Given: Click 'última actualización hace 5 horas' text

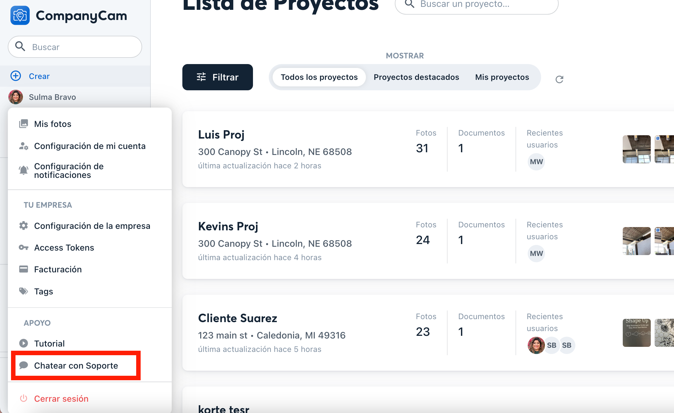Looking at the screenshot, I should [260, 349].
